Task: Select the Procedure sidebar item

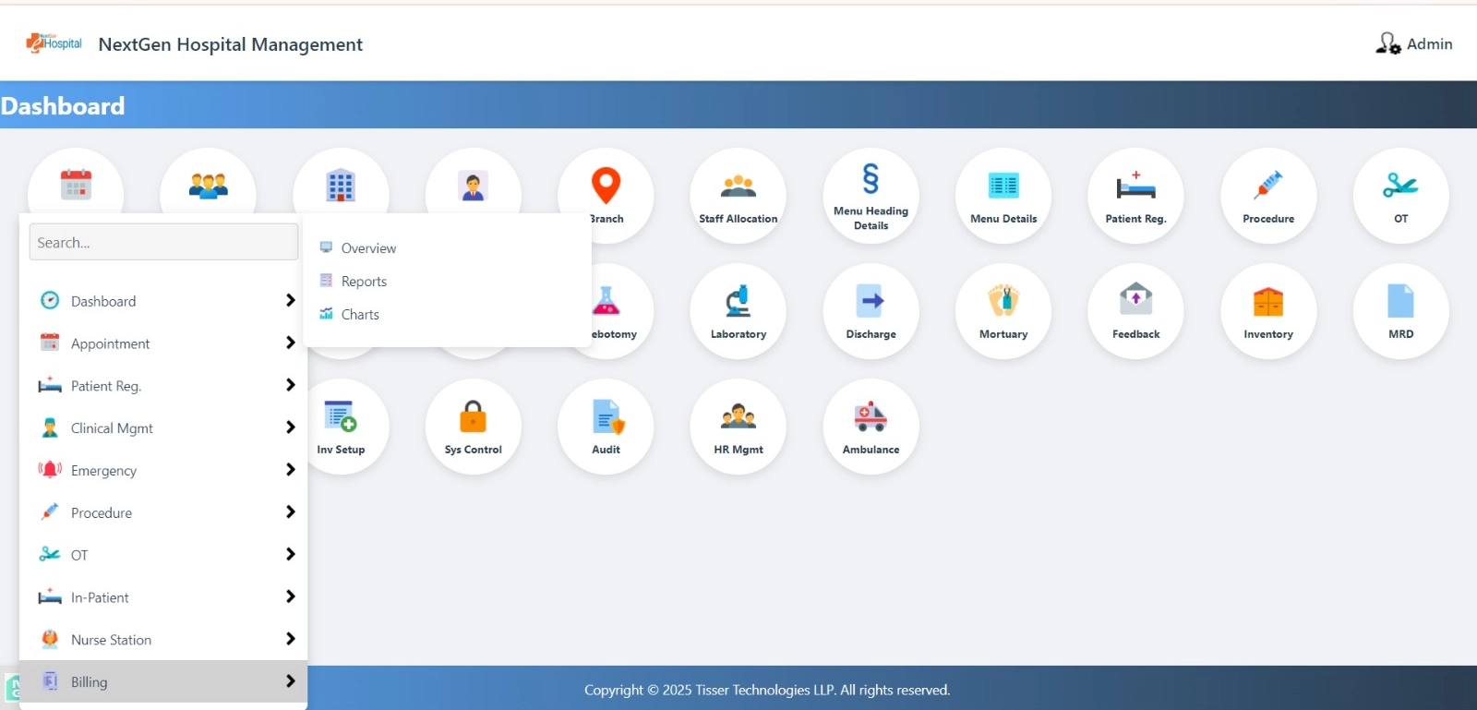Action: [x=163, y=512]
